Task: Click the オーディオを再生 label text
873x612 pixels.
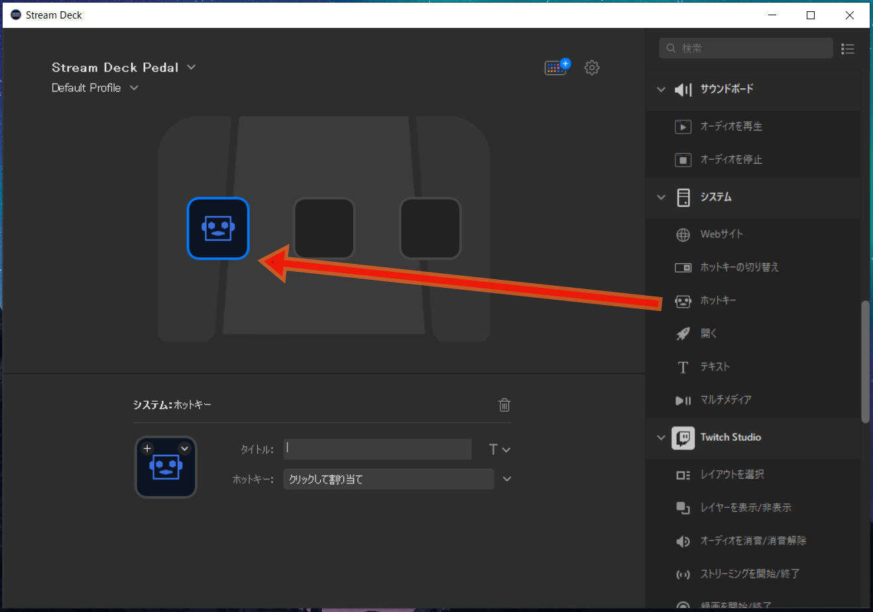Action: tap(731, 126)
